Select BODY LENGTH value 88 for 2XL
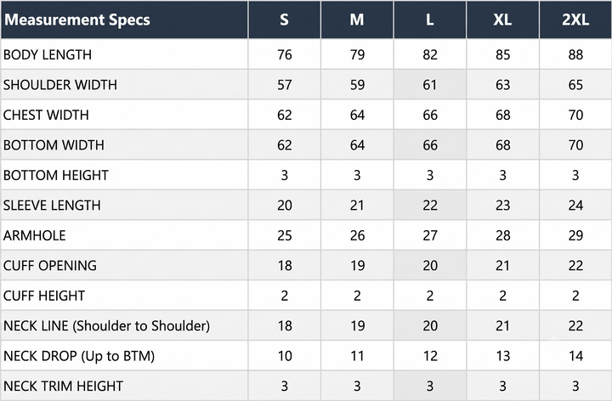The width and height of the screenshot is (612, 401). [575, 54]
